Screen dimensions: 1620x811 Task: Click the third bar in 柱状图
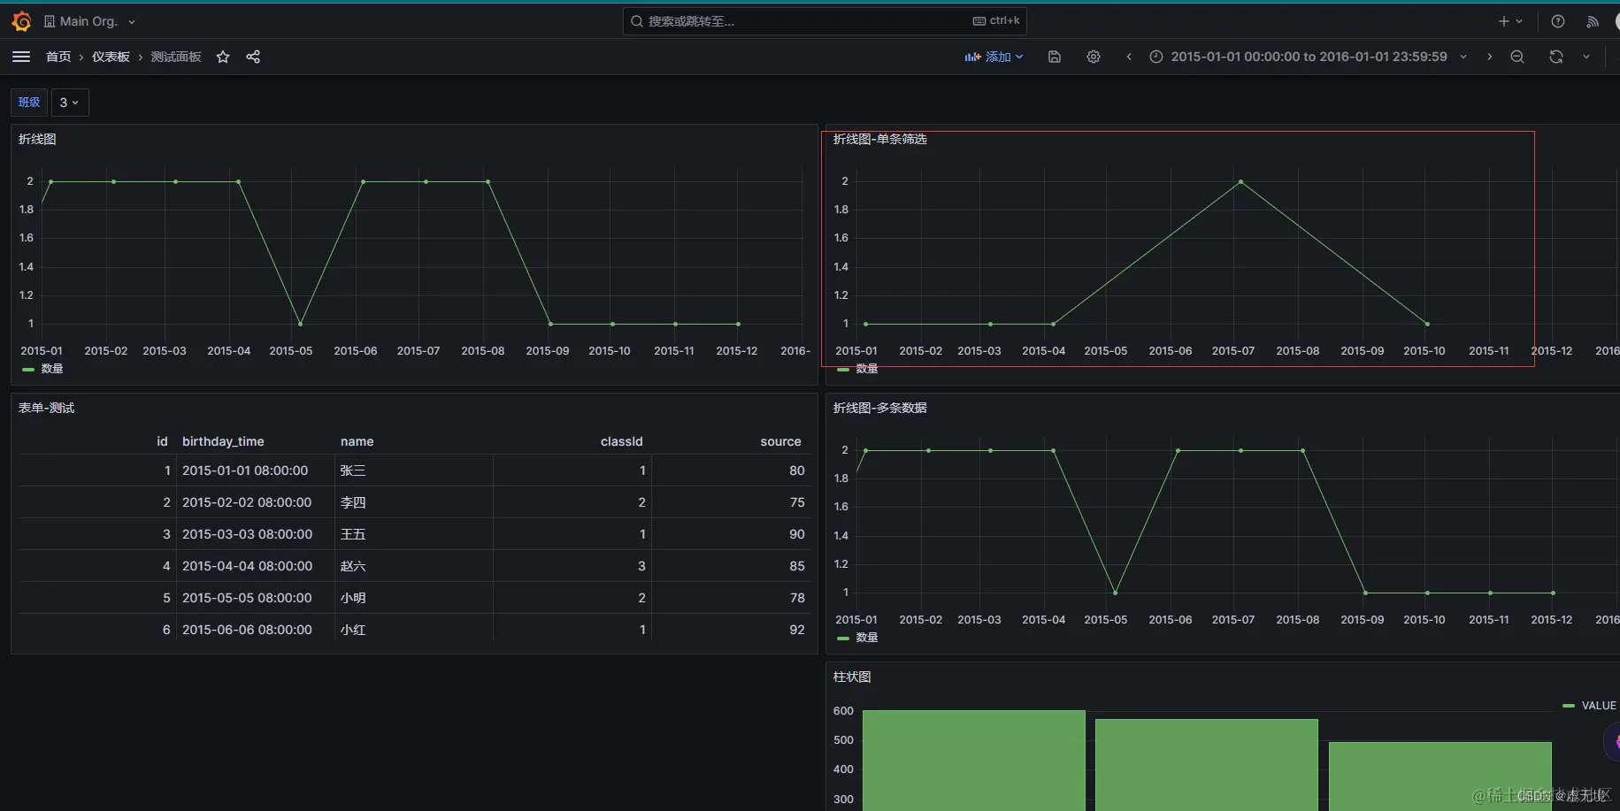[1440, 777]
